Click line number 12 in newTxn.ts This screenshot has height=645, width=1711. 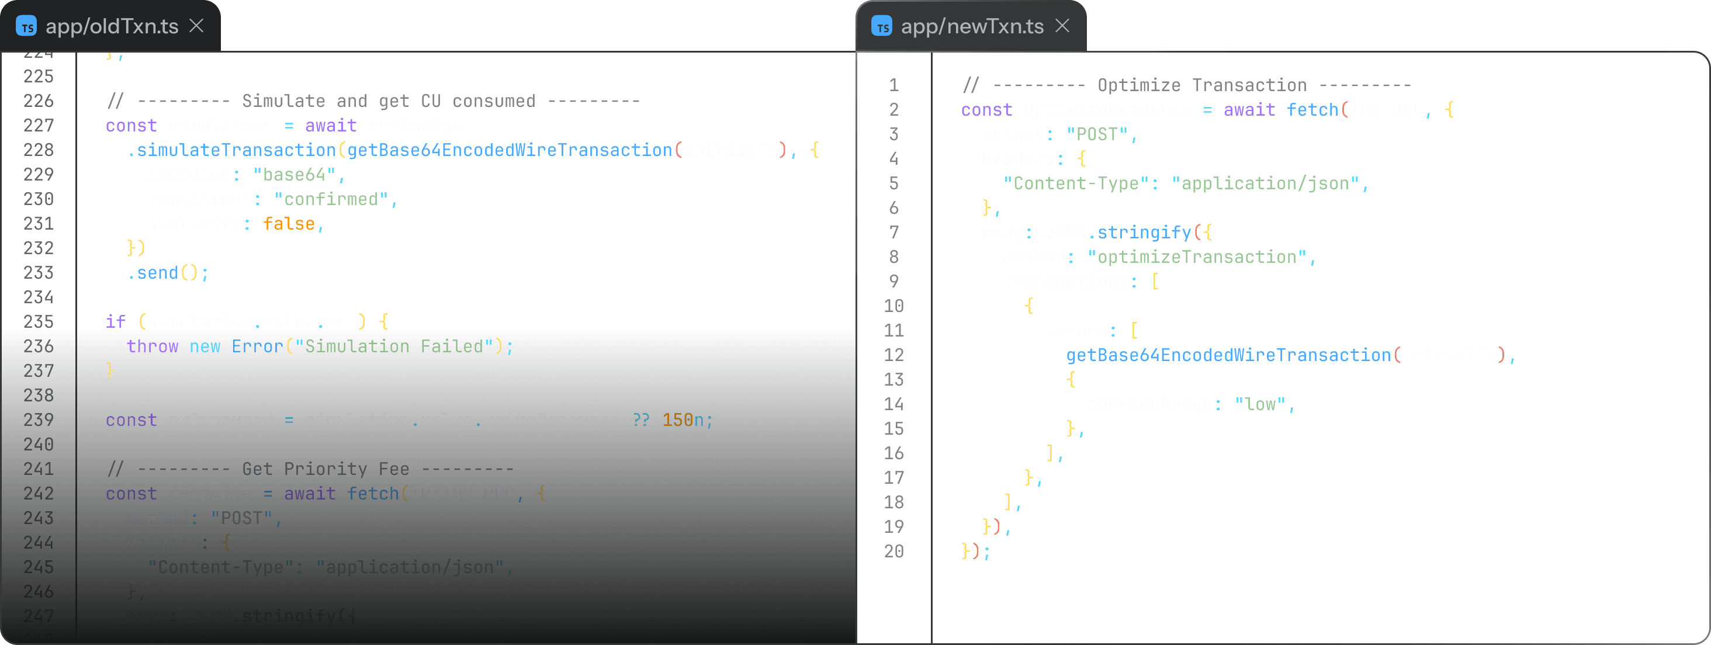click(893, 355)
